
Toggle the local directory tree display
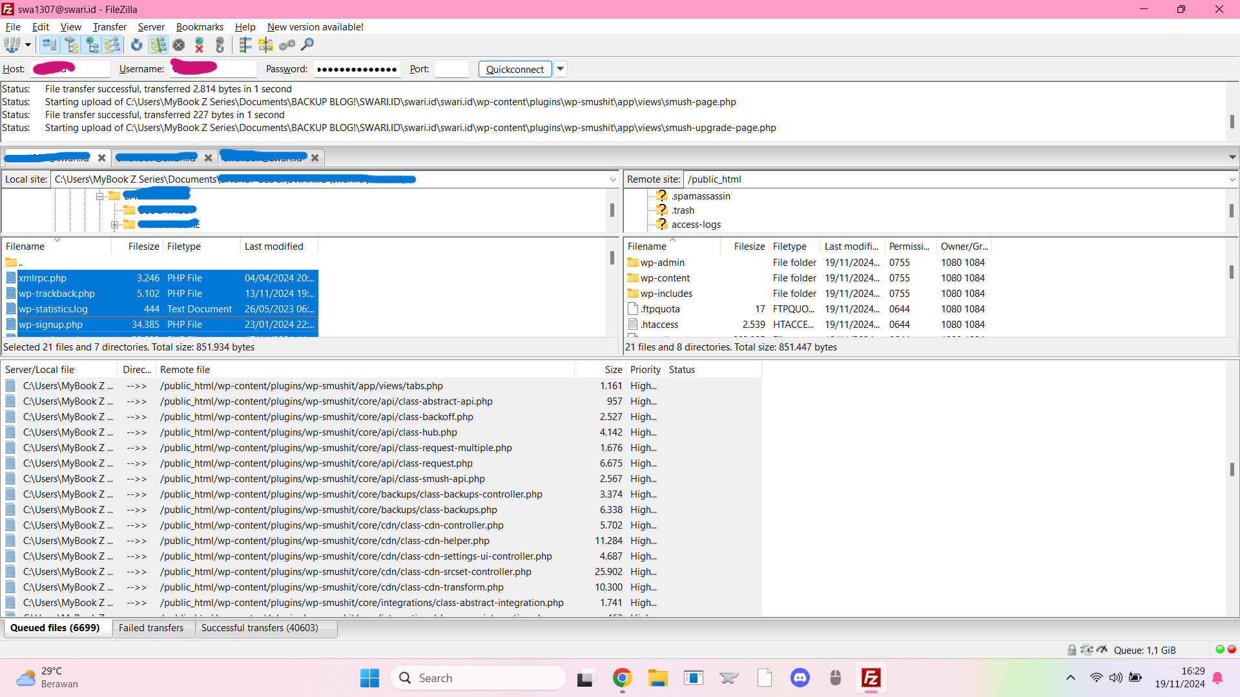pos(71,45)
